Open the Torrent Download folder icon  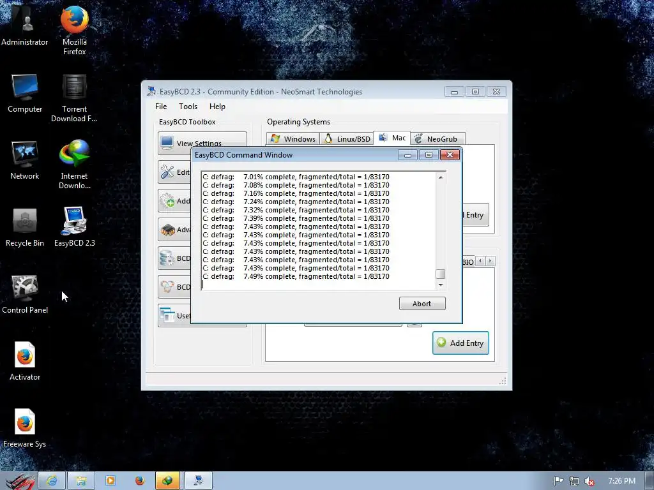point(74,98)
